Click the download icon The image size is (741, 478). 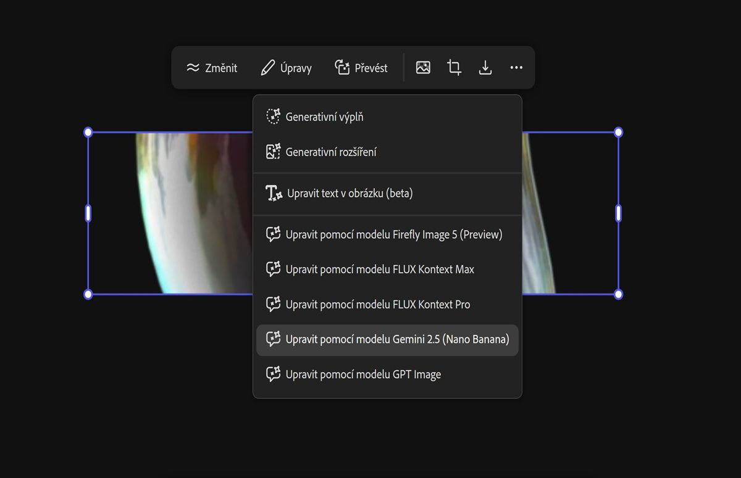(x=485, y=68)
